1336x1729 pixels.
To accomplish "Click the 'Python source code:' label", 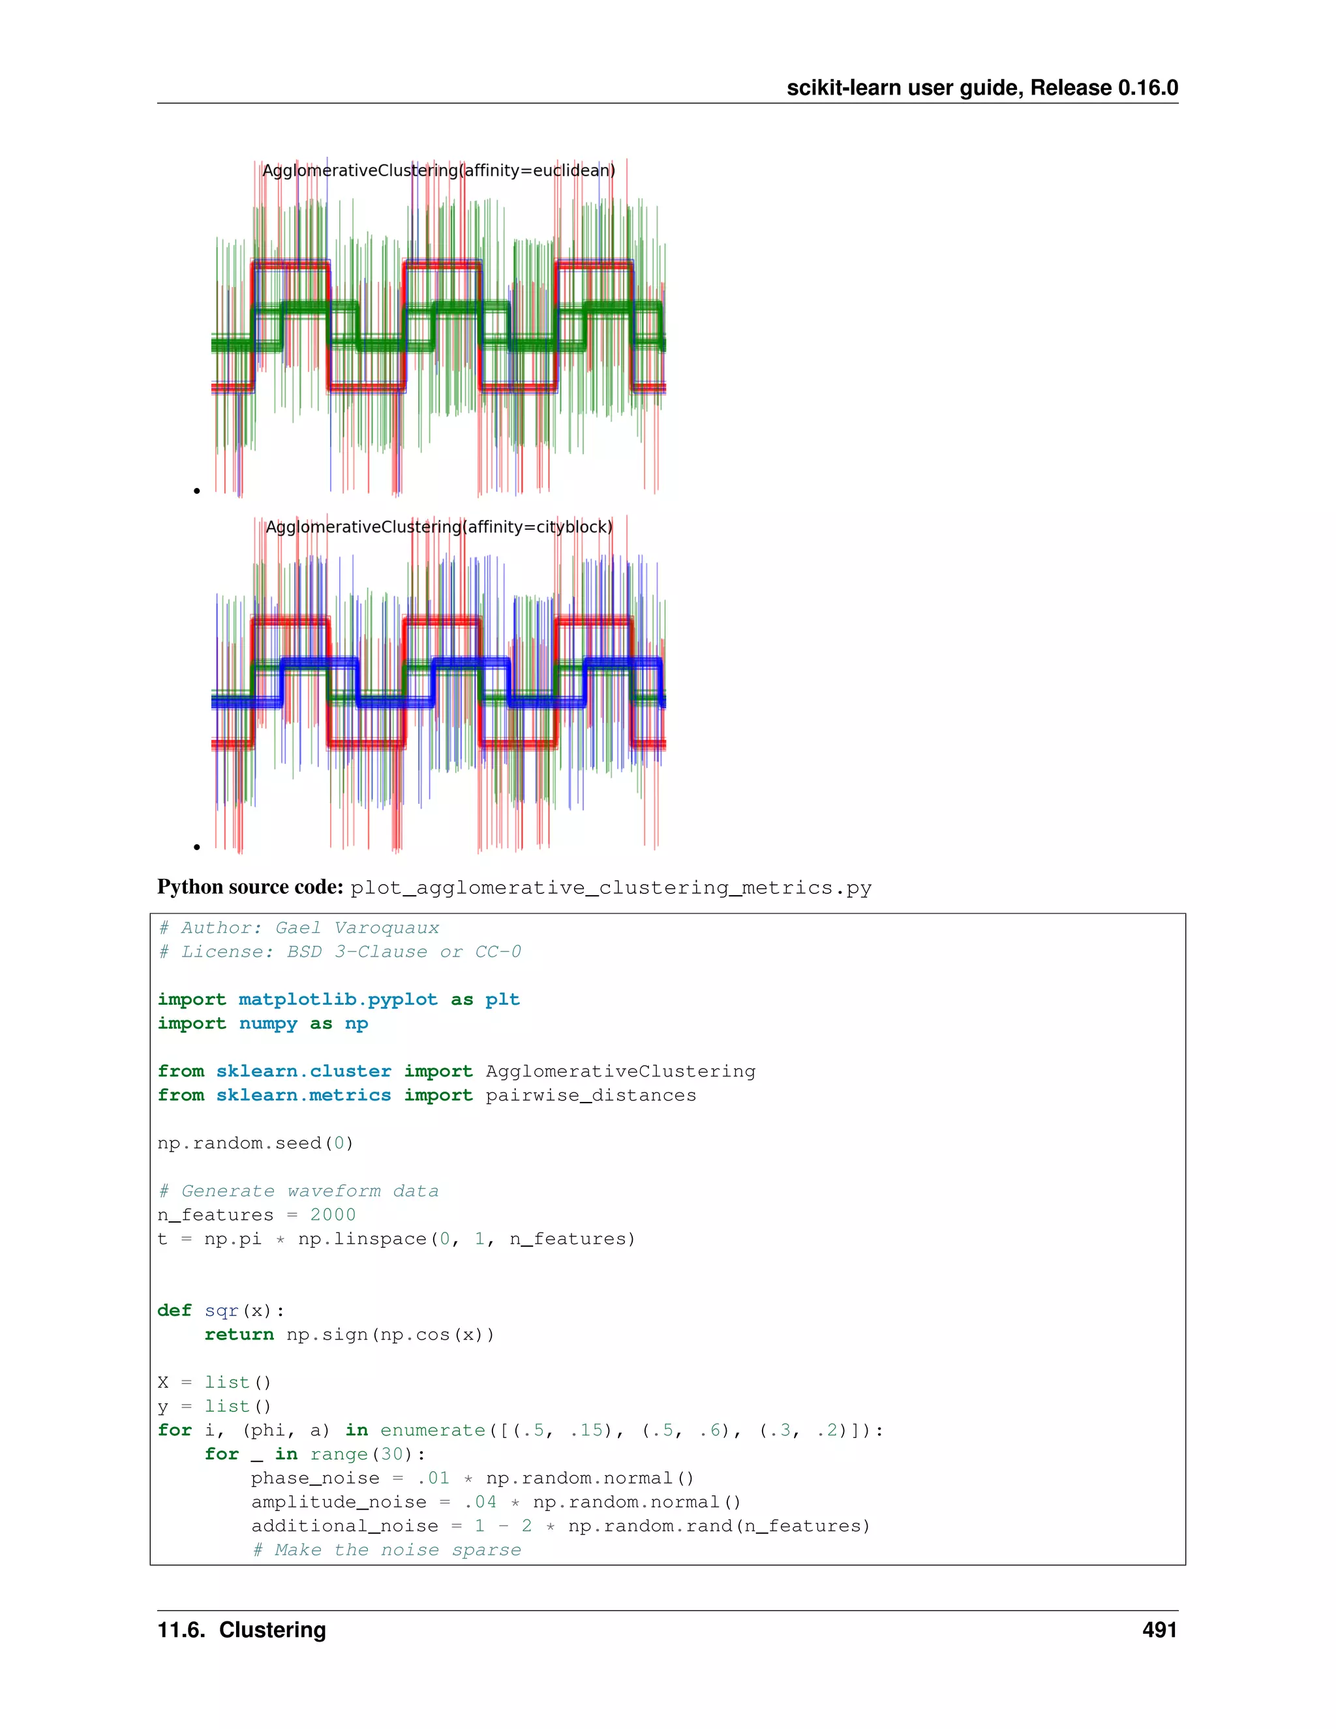I will coord(250,887).
